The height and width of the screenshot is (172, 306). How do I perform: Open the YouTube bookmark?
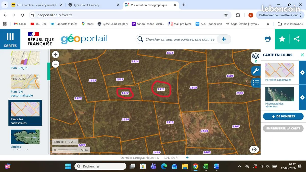(39, 24)
